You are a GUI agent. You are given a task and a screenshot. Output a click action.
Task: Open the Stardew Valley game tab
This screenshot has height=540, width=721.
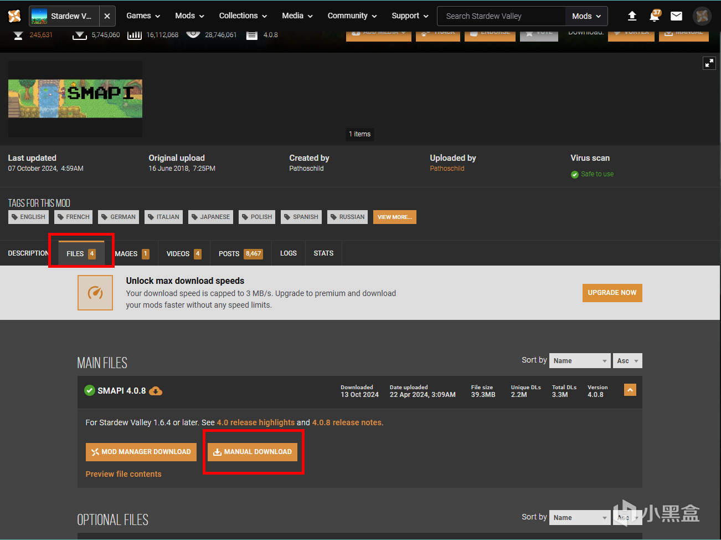pyautogui.click(x=64, y=16)
